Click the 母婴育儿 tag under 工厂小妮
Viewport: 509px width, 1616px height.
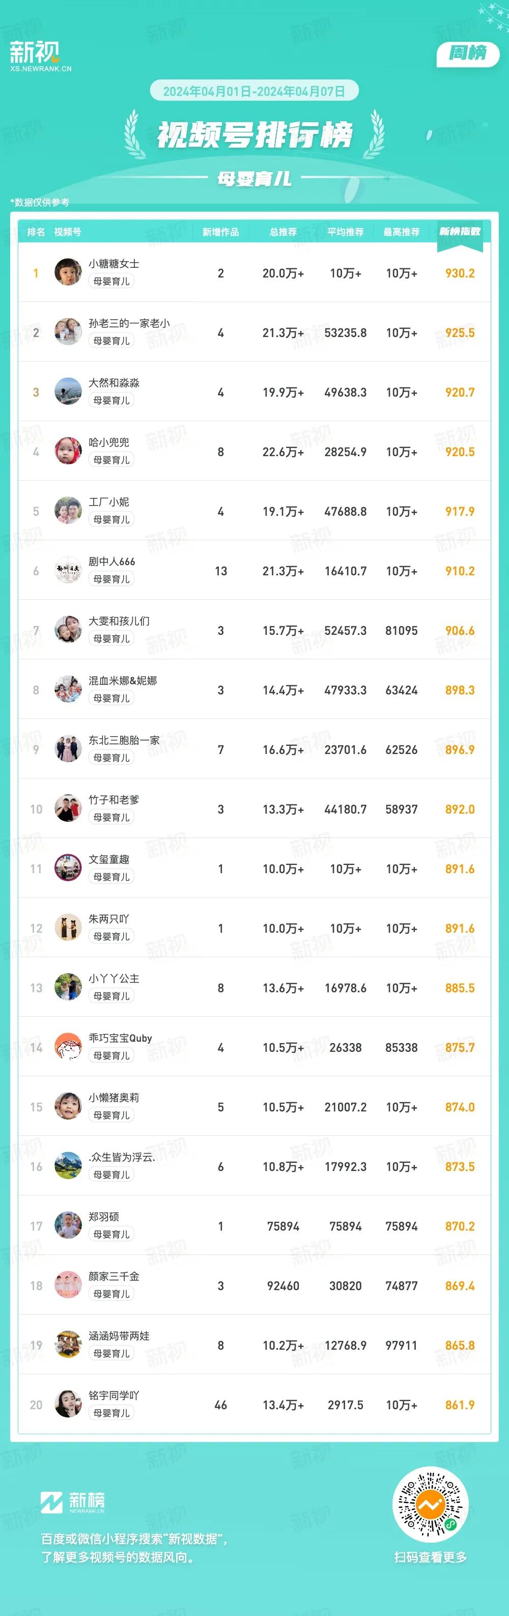111,519
